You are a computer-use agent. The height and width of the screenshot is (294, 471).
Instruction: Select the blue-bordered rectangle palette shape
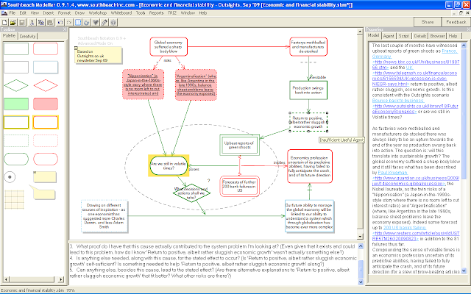(x=46, y=67)
